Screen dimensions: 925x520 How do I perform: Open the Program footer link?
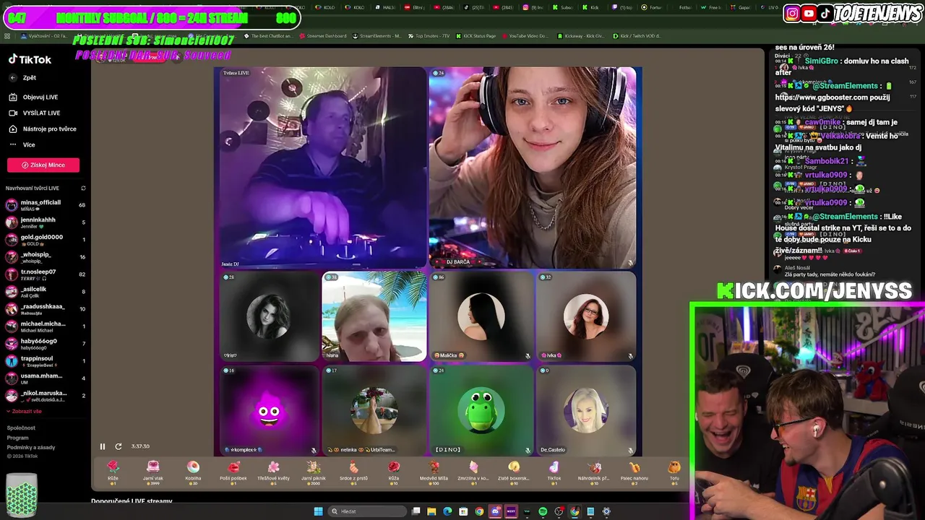coord(18,438)
